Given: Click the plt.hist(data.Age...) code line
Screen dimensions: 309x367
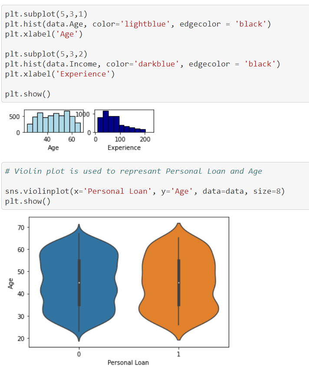Looking at the screenshot, I should click(138, 24).
